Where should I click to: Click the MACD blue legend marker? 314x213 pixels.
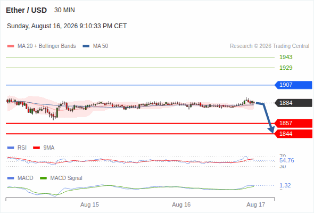pos(11,178)
